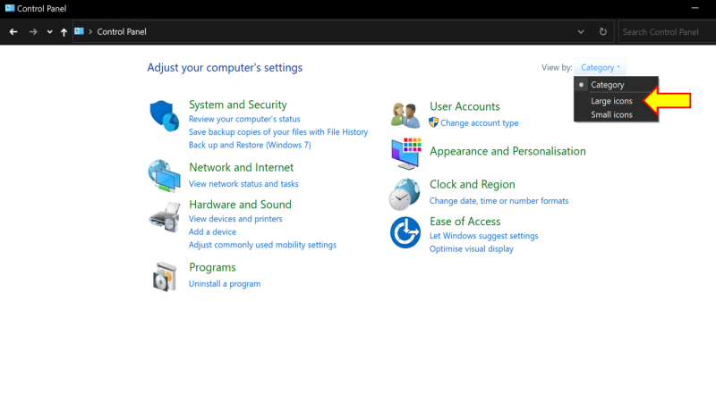The image size is (716, 403).
Task: Click the Control Panel breadcrumb text
Action: [x=122, y=31]
